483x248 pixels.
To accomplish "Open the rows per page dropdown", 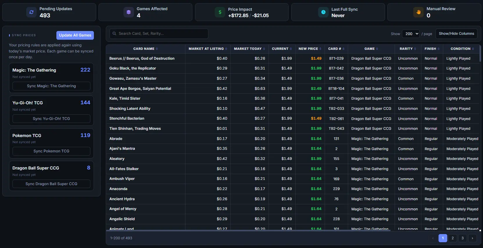I will coord(411,34).
